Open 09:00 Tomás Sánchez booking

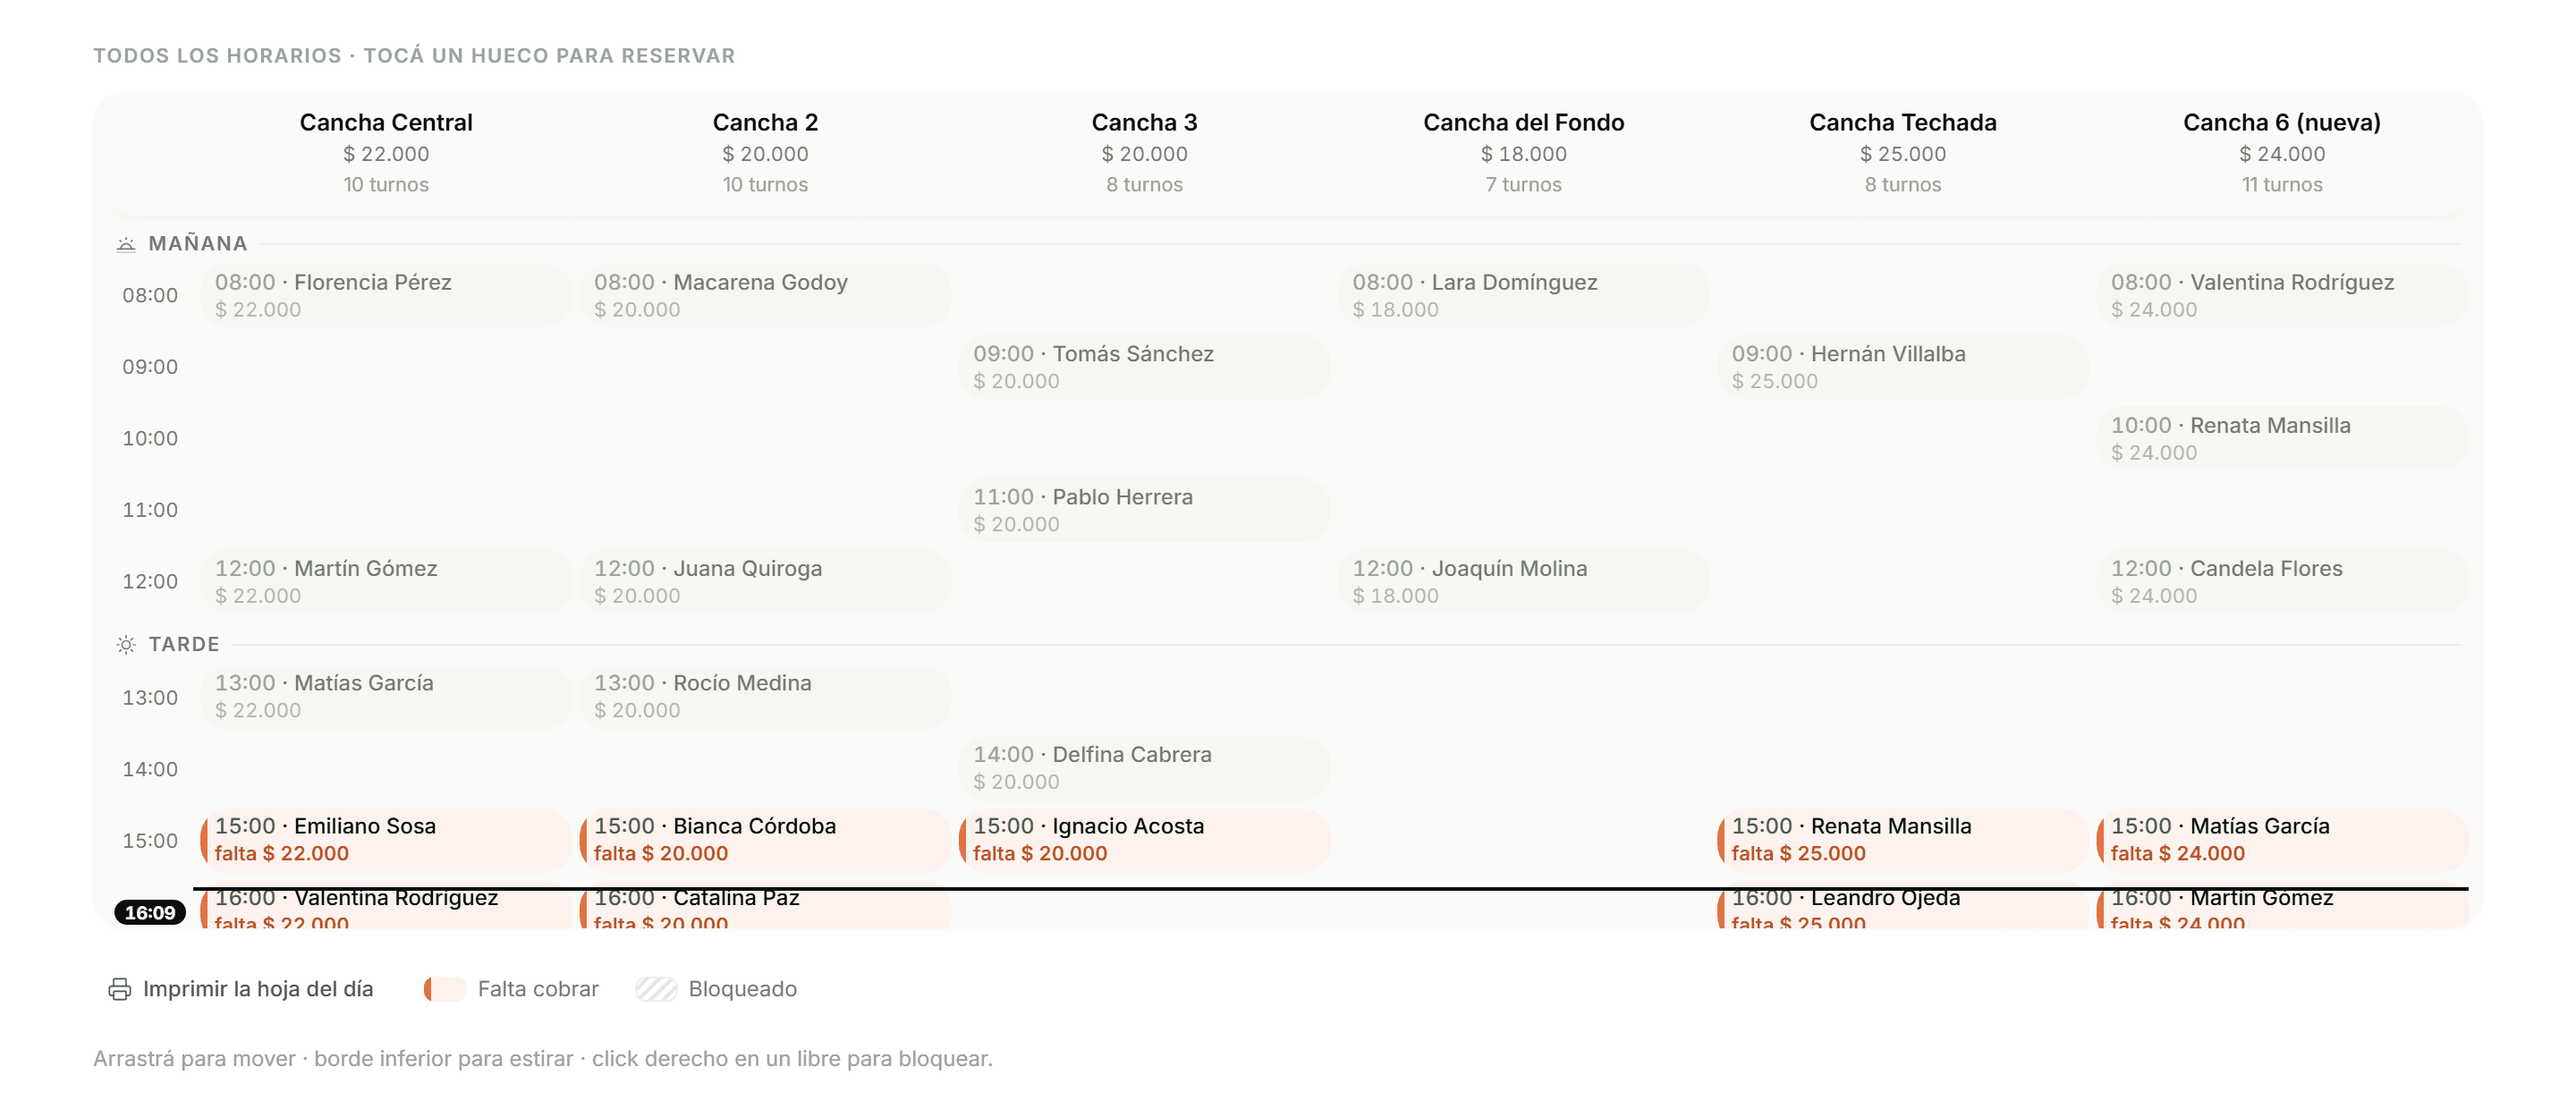point(1144,366)
